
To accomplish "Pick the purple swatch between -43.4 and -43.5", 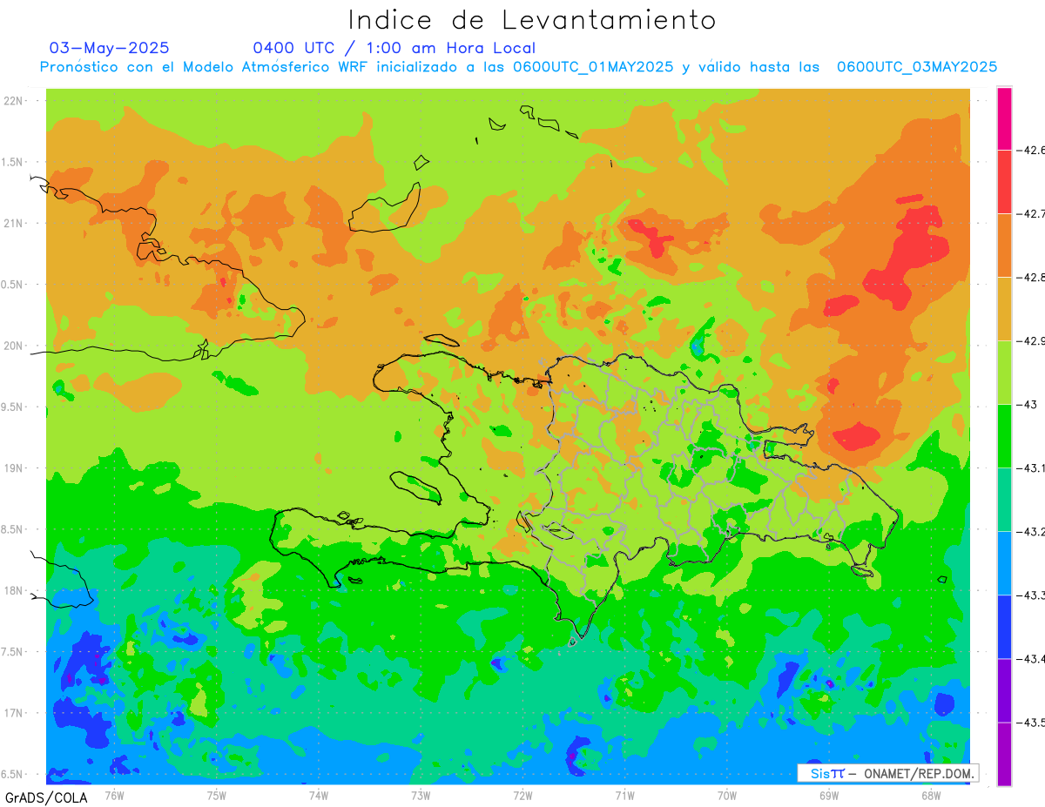I will pos(1004,690).
